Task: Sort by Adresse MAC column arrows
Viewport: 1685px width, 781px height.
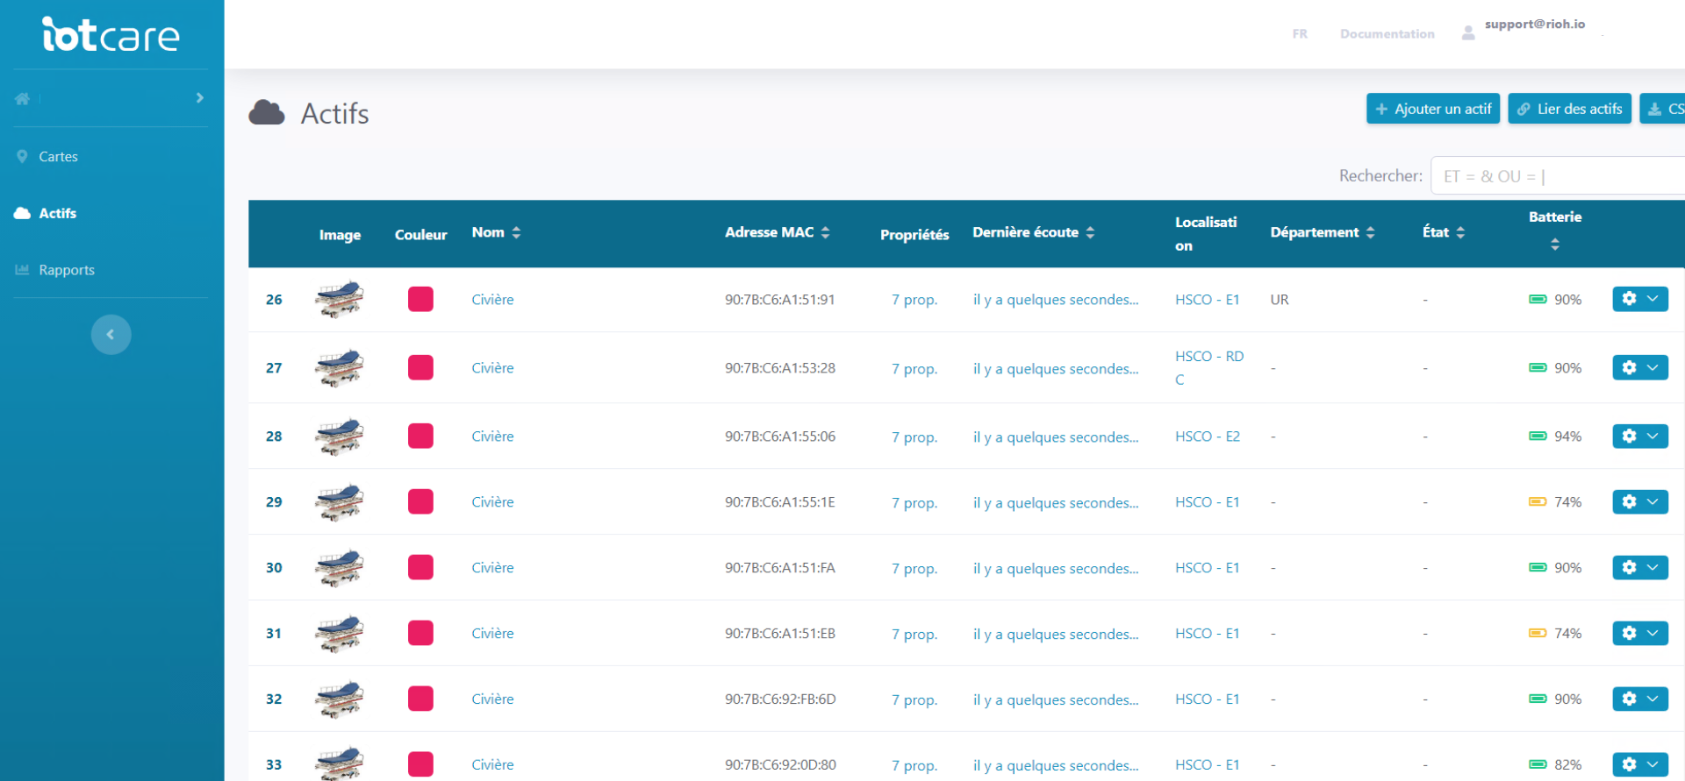Action: pos(825,232)
